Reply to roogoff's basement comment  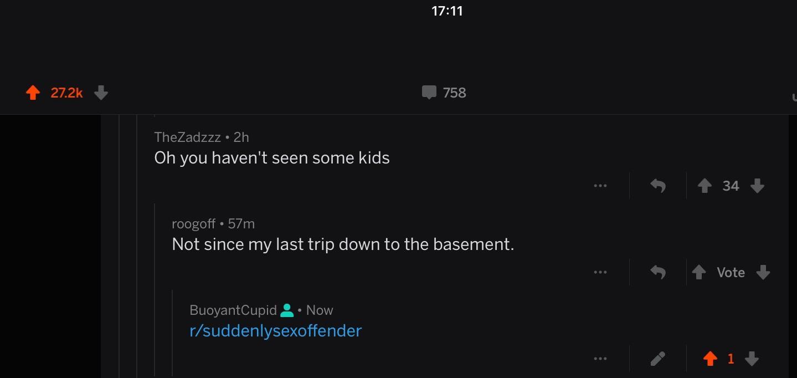click(x=657, y=272)
